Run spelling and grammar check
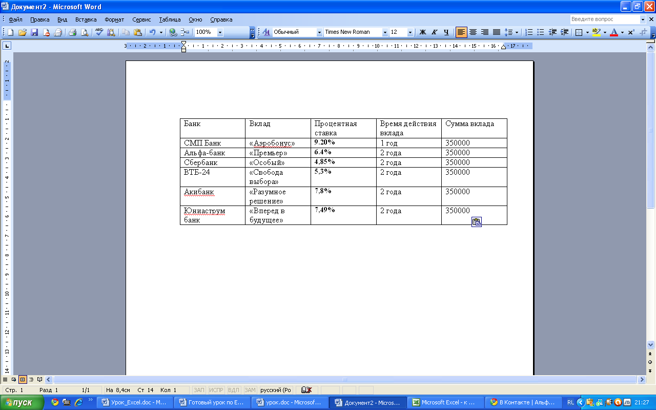 [x=99, y=32]
